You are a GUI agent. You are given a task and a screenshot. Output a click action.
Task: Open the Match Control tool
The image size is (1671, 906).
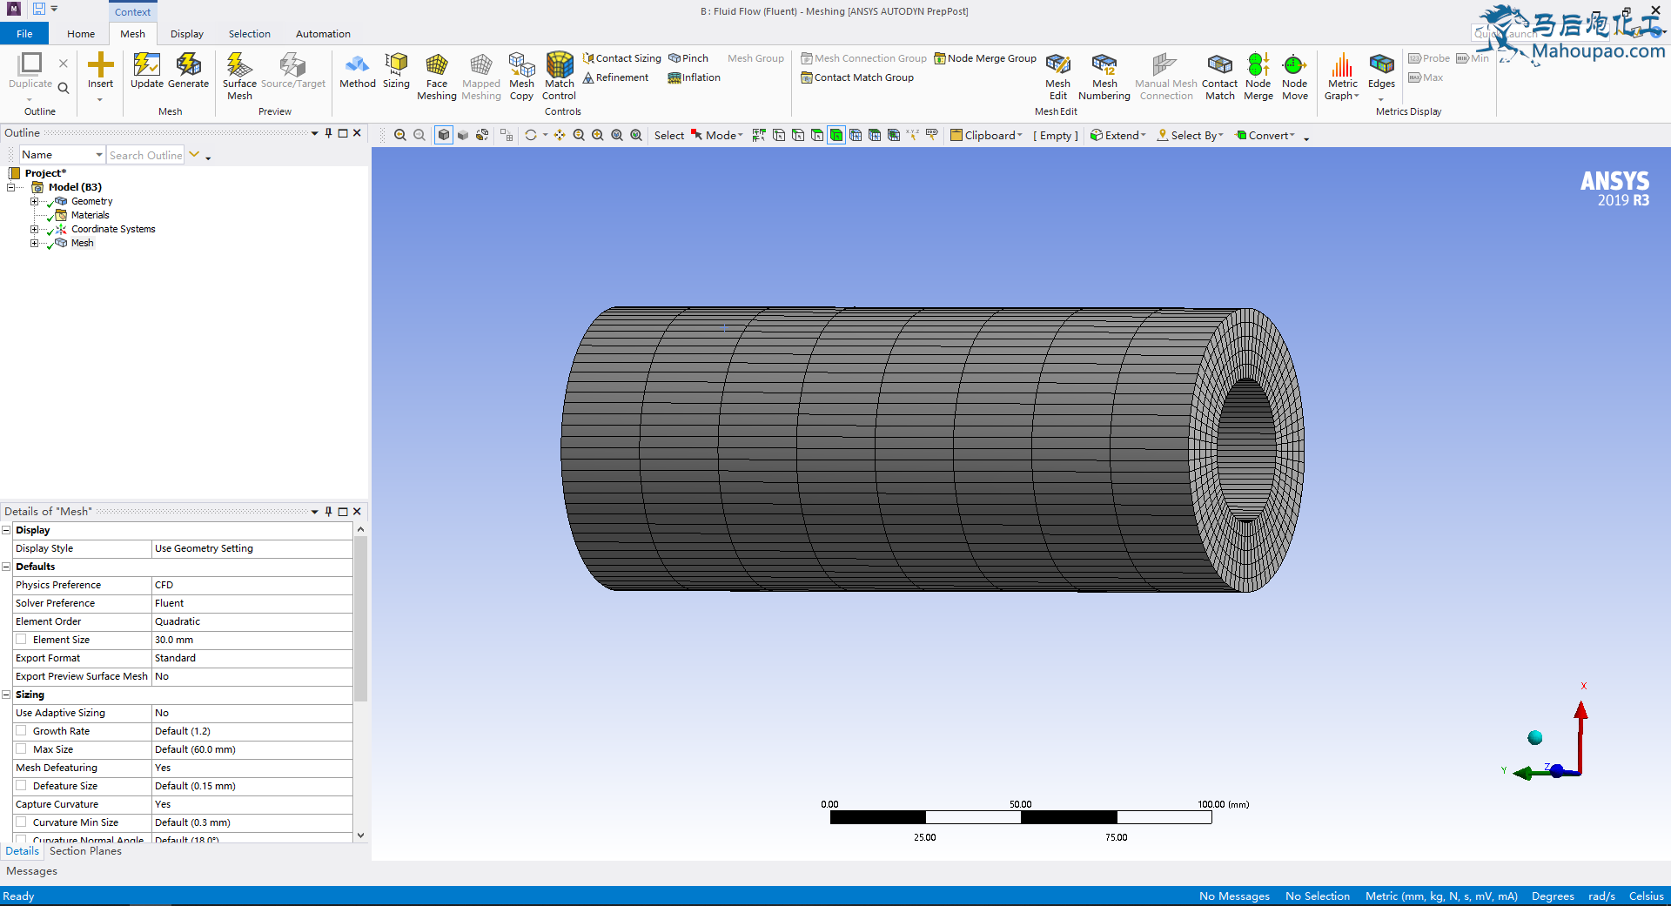[x=560, y=76]
